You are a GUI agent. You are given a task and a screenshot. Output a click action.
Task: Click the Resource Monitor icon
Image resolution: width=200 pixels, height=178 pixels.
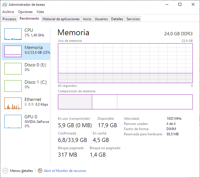(40, 170)
